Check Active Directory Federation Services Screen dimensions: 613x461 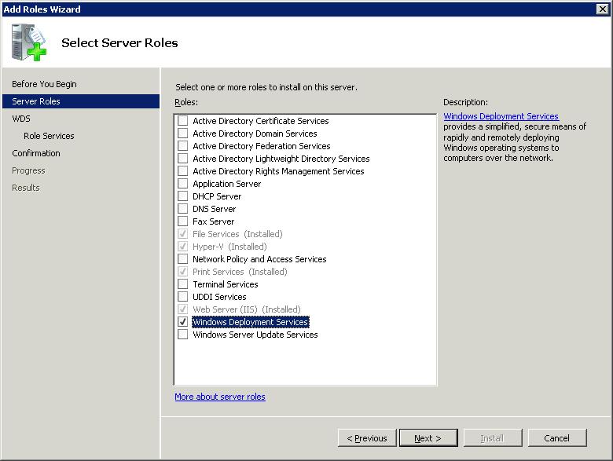pyautogui.click(x=182, y=146)
